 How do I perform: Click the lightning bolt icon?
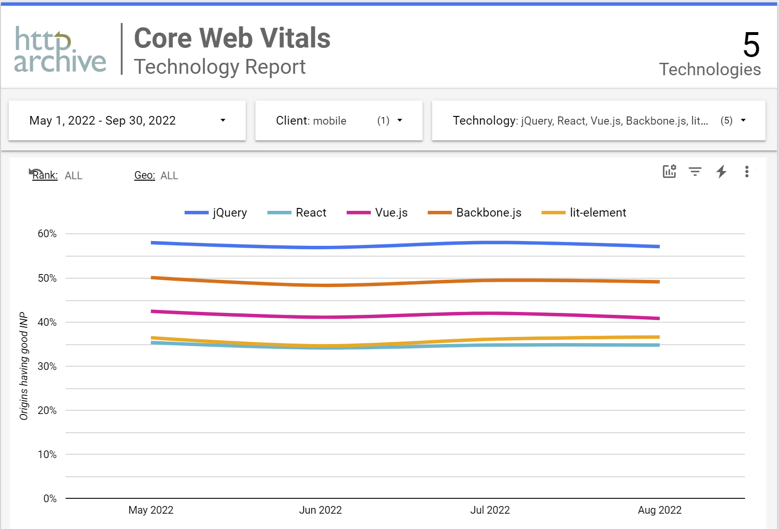[x=721, y=172]
